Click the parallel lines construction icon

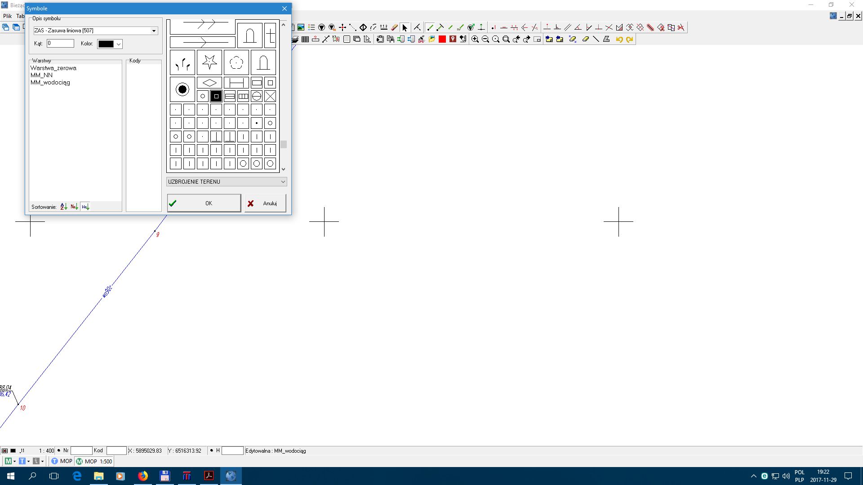click(568, 27)
